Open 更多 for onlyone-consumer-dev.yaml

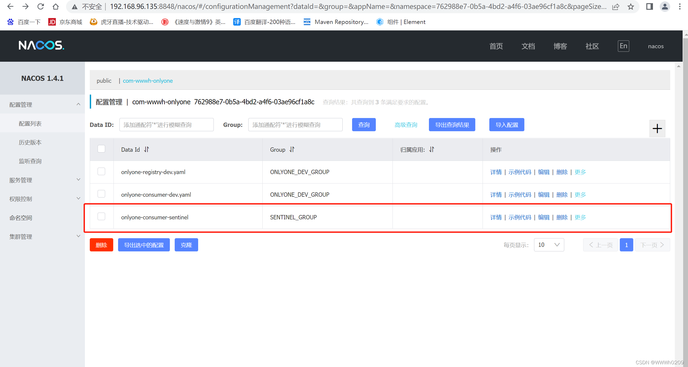pos(580,195)
